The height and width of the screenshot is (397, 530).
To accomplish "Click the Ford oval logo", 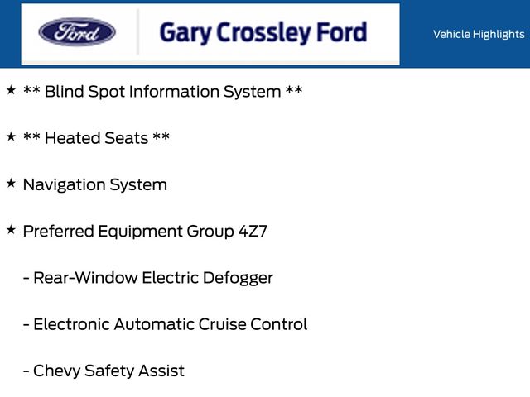I will tap(77, 31).
